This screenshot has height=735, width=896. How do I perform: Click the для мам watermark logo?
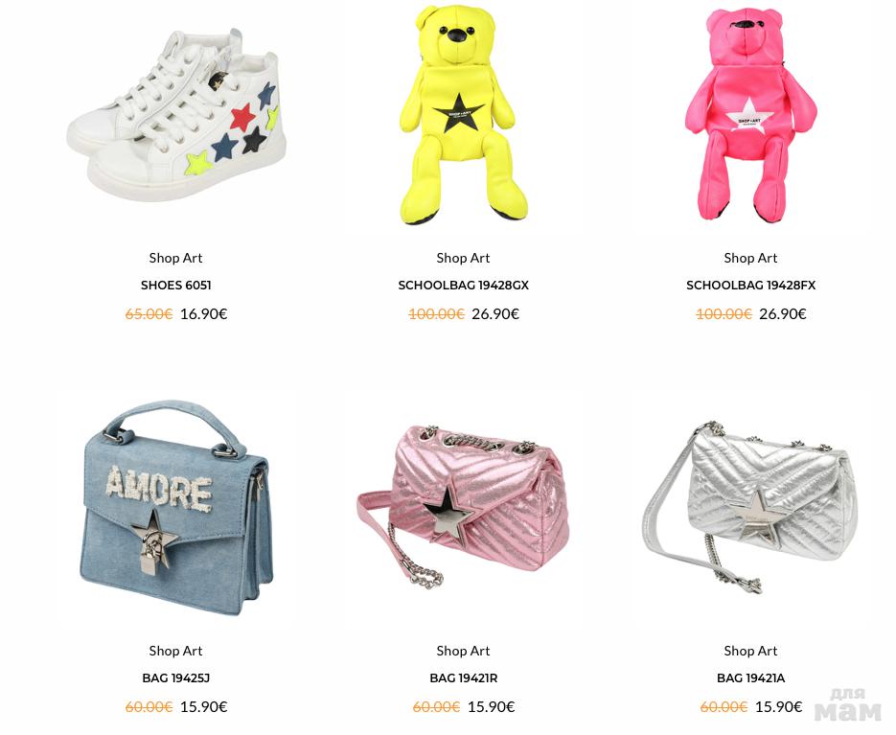click(848, 706)
